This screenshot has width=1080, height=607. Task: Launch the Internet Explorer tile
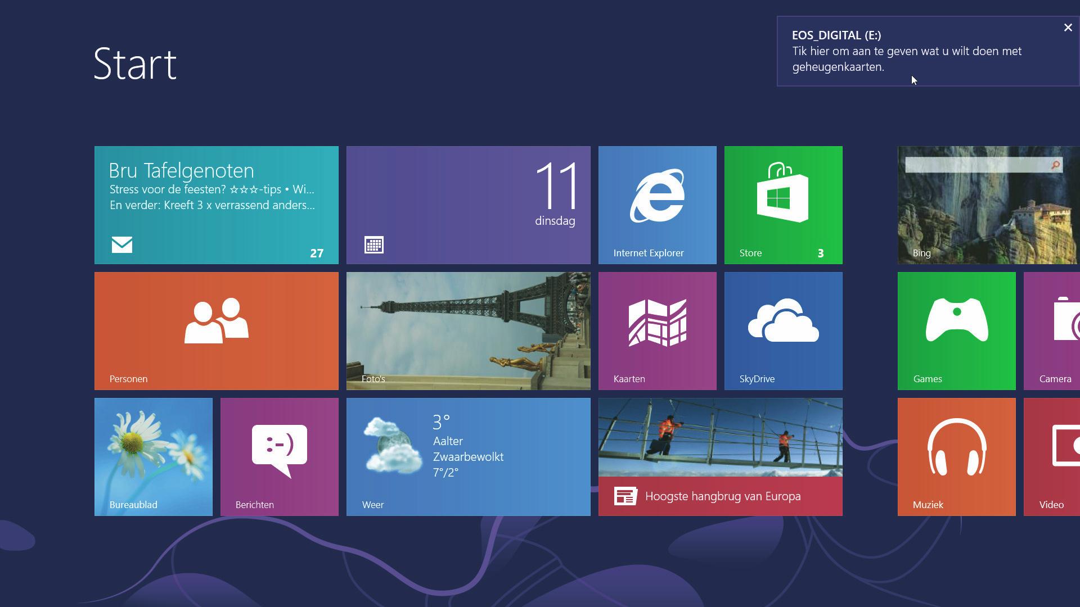pyautogui.click(x=658, y=205)
